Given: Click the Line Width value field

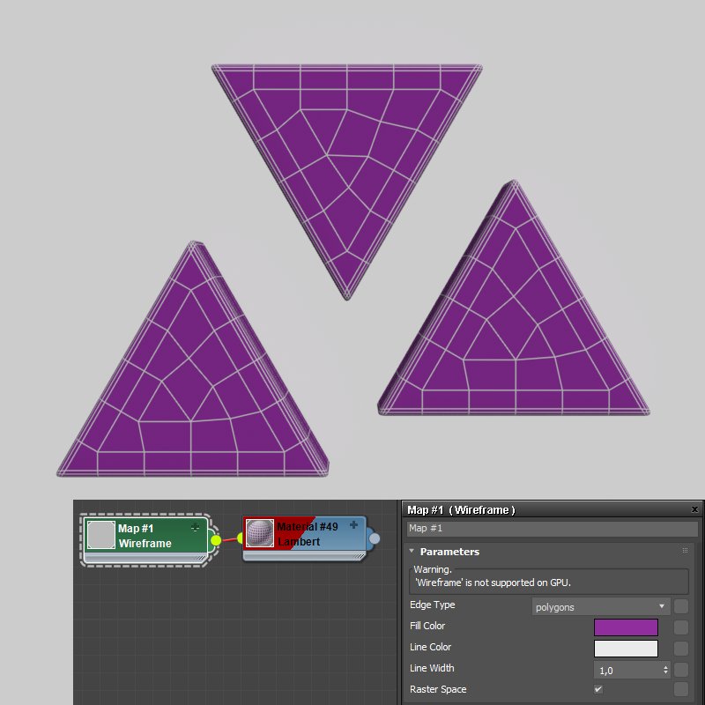Looking at the screenshot, I should coord(628,671).
